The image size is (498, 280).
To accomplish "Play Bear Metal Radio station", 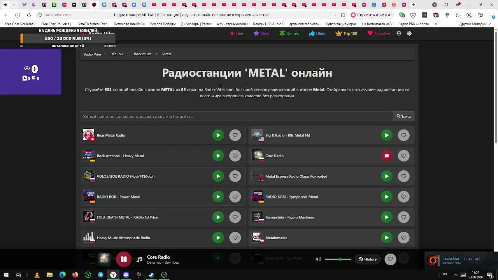I will (x=218, y=135).
